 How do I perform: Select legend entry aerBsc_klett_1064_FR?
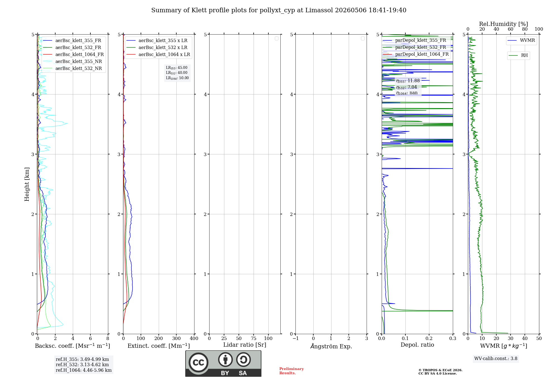click(74, 55)
